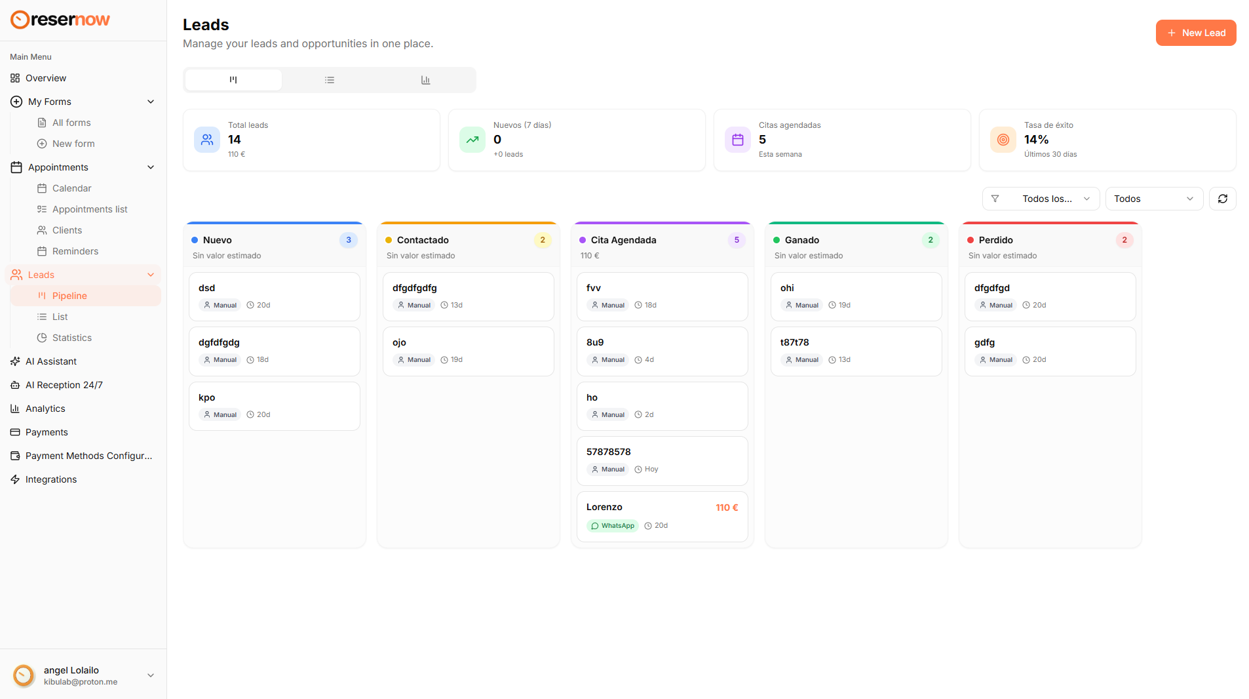The width and height of the screenshot is (1249, 699).
Task: Click the yellow Contactado status dot
Action: [x=389, y=240]
